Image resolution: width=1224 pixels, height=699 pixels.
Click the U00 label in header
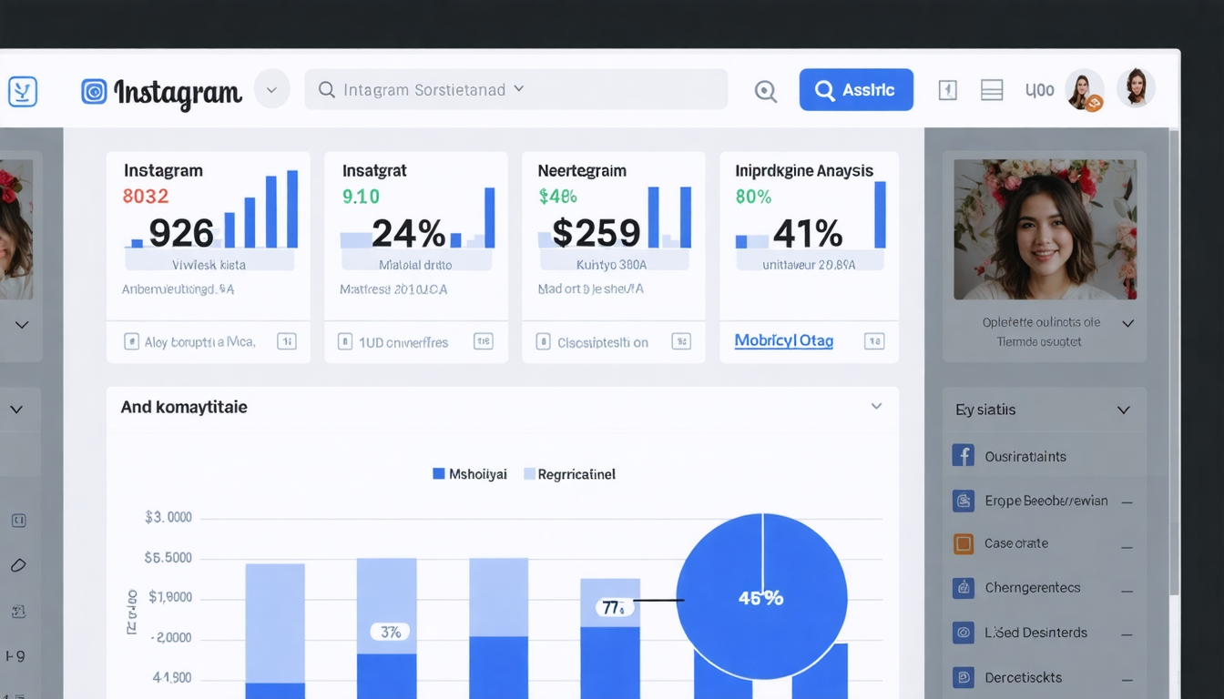click(x=1039, y=90)
